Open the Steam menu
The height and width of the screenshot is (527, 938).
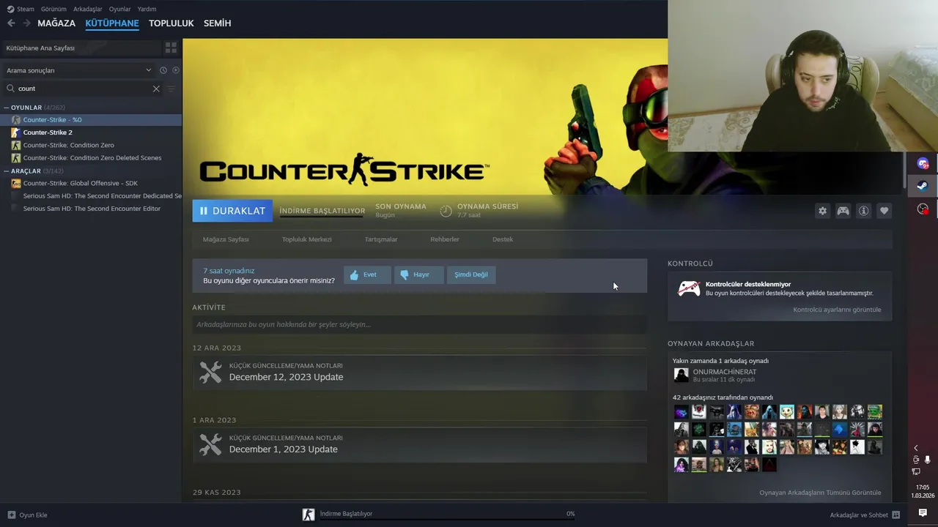coord(21,9)
